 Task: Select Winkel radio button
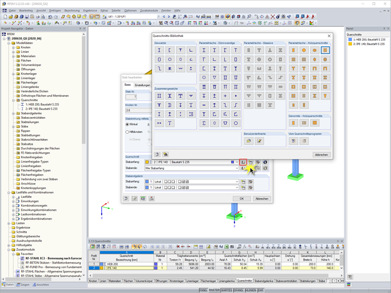(127, 124)
